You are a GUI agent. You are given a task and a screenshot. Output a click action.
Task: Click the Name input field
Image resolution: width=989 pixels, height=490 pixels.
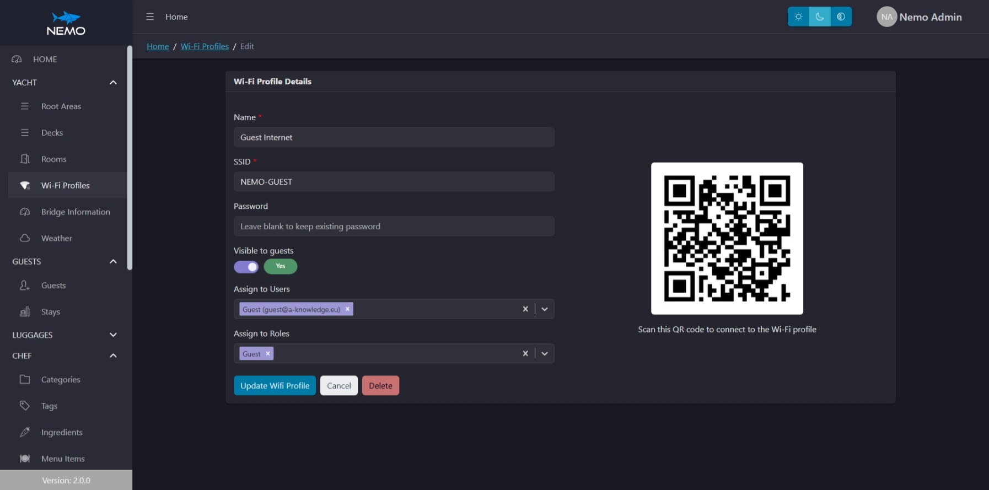pyautogui.click(x=394, y=137)
